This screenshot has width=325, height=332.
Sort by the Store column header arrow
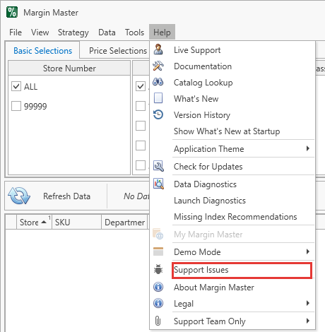pos(44,222)
